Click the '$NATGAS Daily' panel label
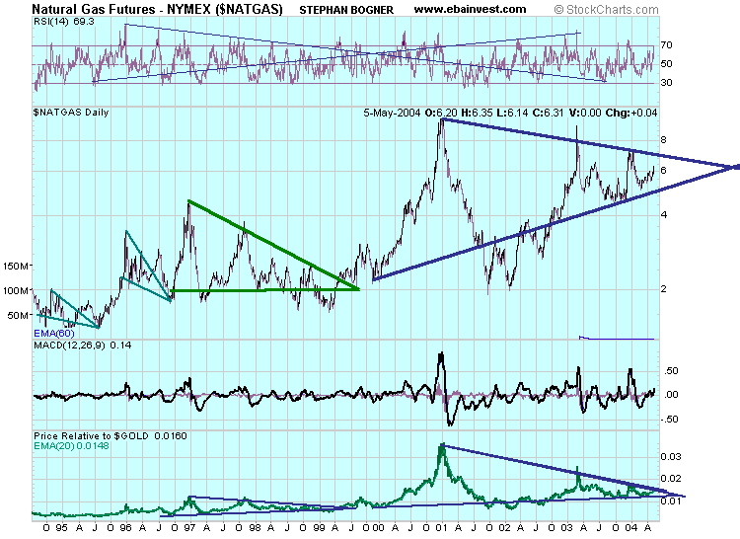Image resolution: width=740 pixels, height=539 pixels. click(x=71, y=113)
